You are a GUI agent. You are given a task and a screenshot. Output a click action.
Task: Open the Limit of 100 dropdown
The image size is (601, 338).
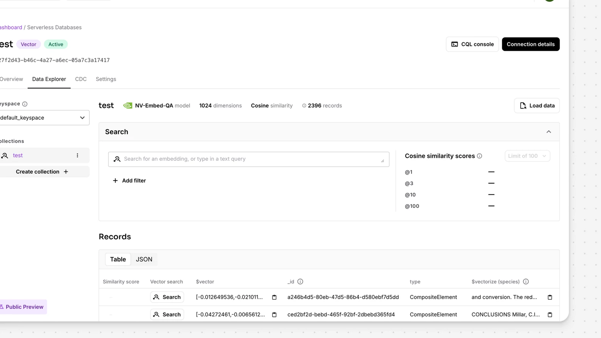(527, 156)
